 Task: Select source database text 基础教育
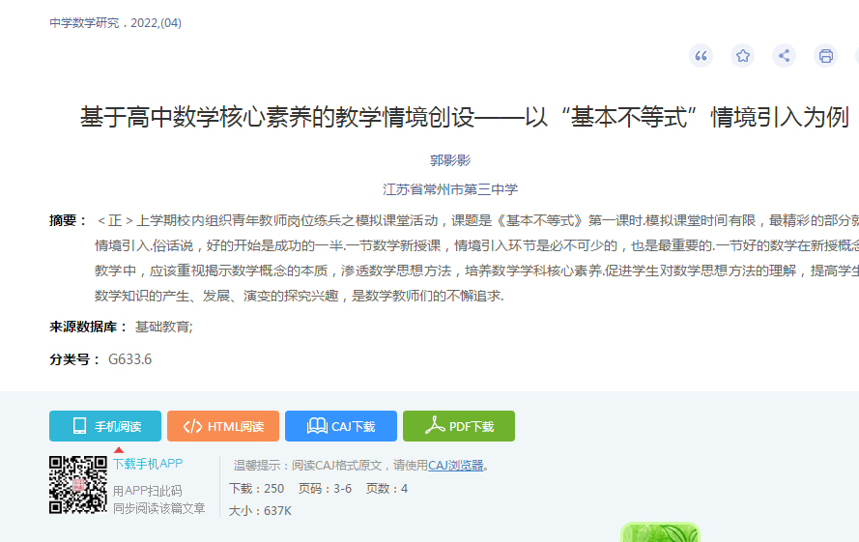164,328
